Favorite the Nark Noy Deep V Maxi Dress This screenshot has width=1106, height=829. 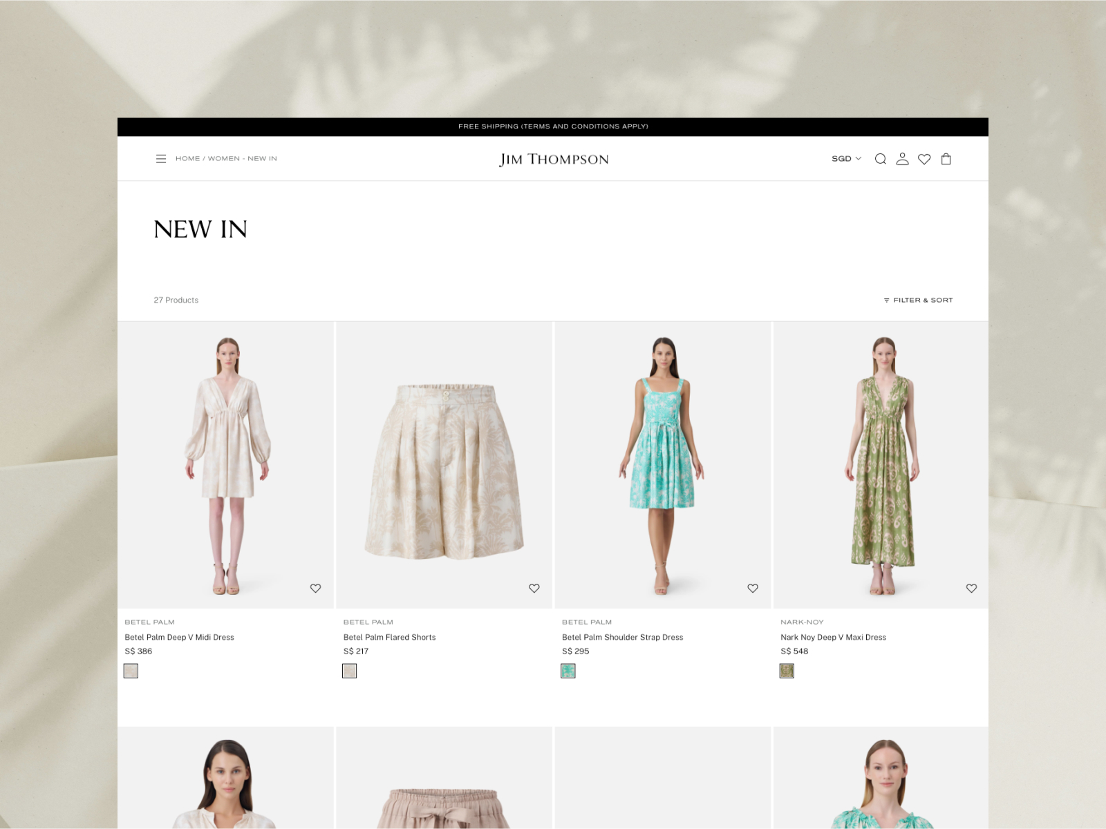pos(971,589)
